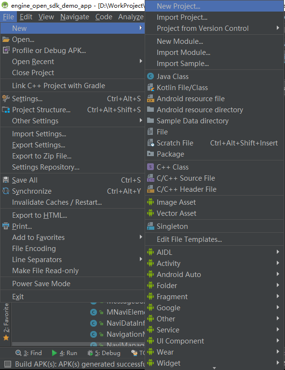Select the Kotlin File/Class icon

(x=150, y=88)
